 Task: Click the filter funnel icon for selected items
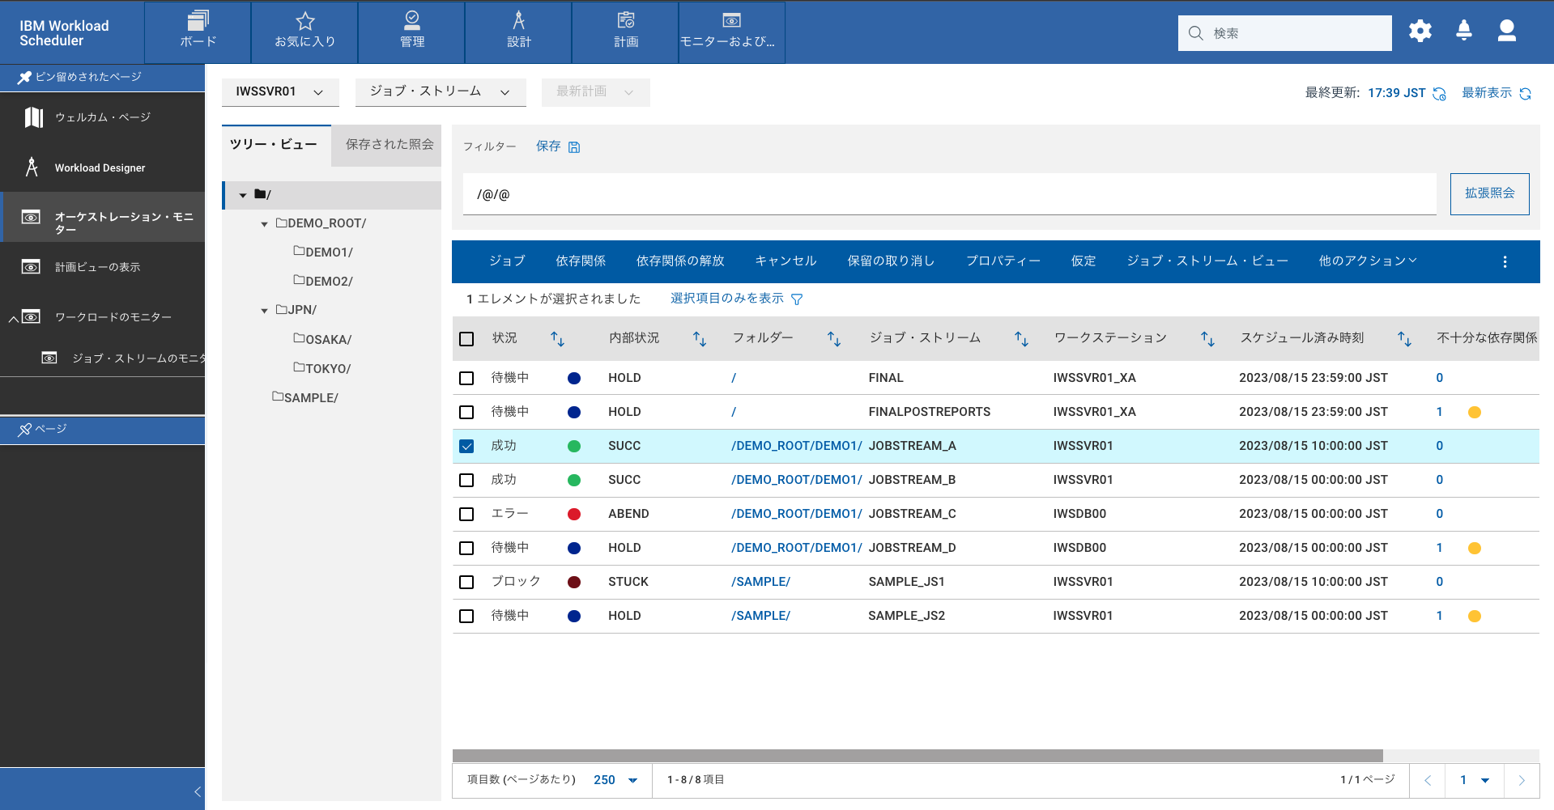[797, 299]
